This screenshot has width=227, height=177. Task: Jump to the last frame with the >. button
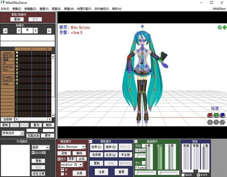[49, 31]
